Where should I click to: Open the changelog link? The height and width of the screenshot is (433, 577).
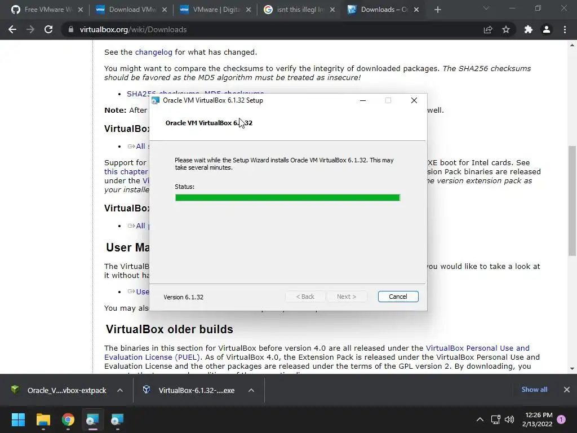153,52
